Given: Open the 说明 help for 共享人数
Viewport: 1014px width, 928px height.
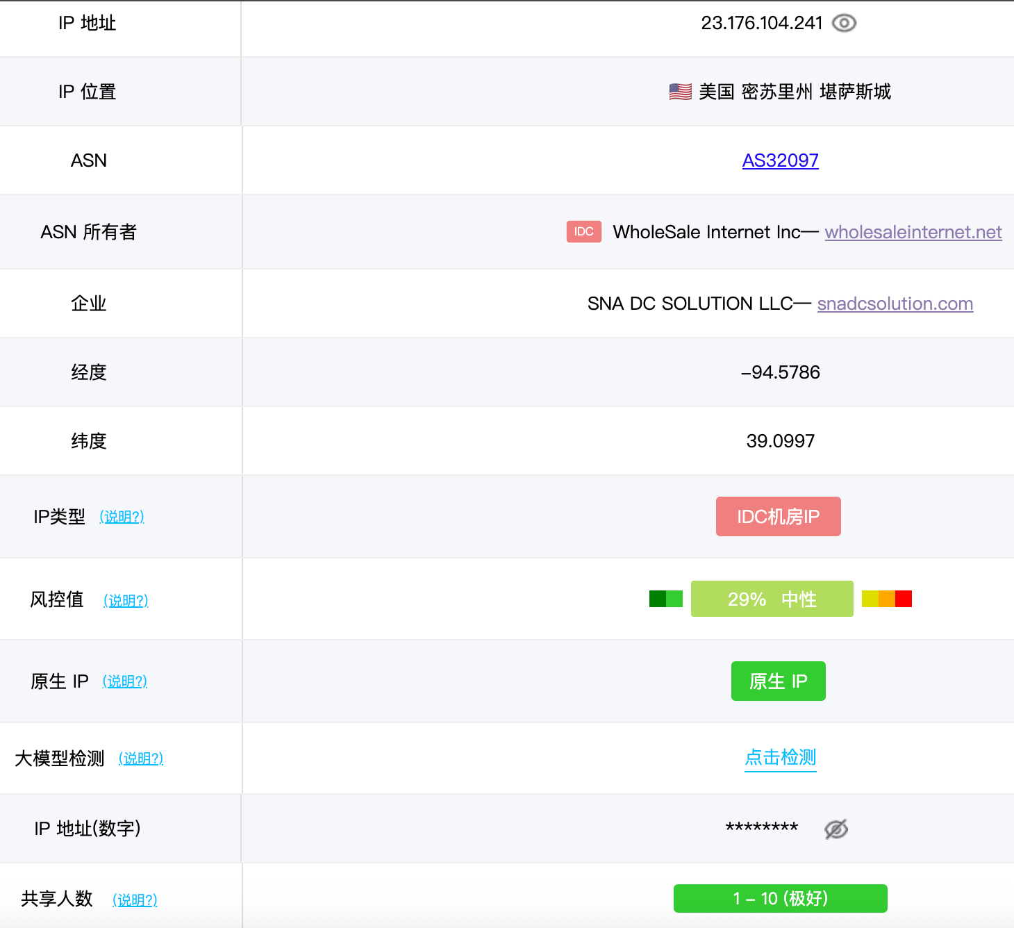Looking at the screenshot, I should (135, 900).
